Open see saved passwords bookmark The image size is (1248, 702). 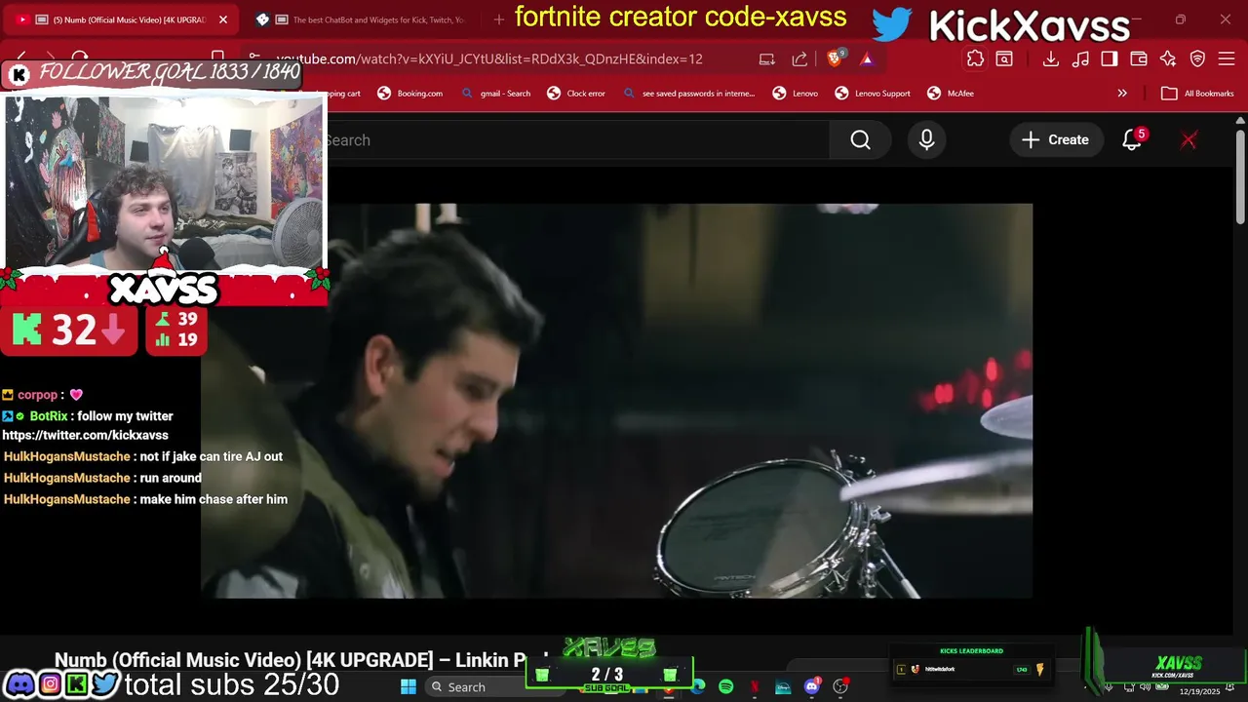coord(688,94)
